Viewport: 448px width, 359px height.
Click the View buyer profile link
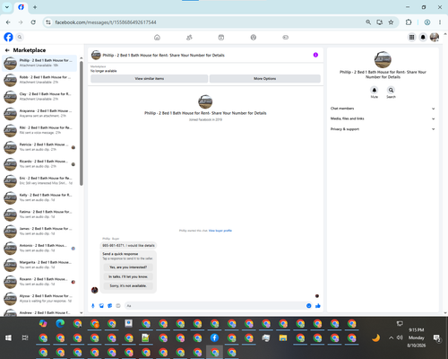point(220,231)
